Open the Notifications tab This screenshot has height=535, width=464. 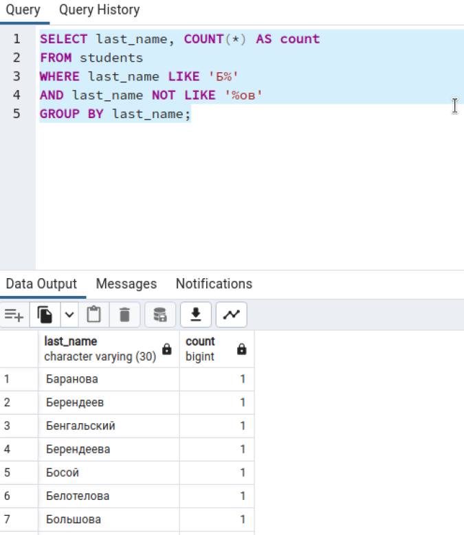tap(214, 284)
